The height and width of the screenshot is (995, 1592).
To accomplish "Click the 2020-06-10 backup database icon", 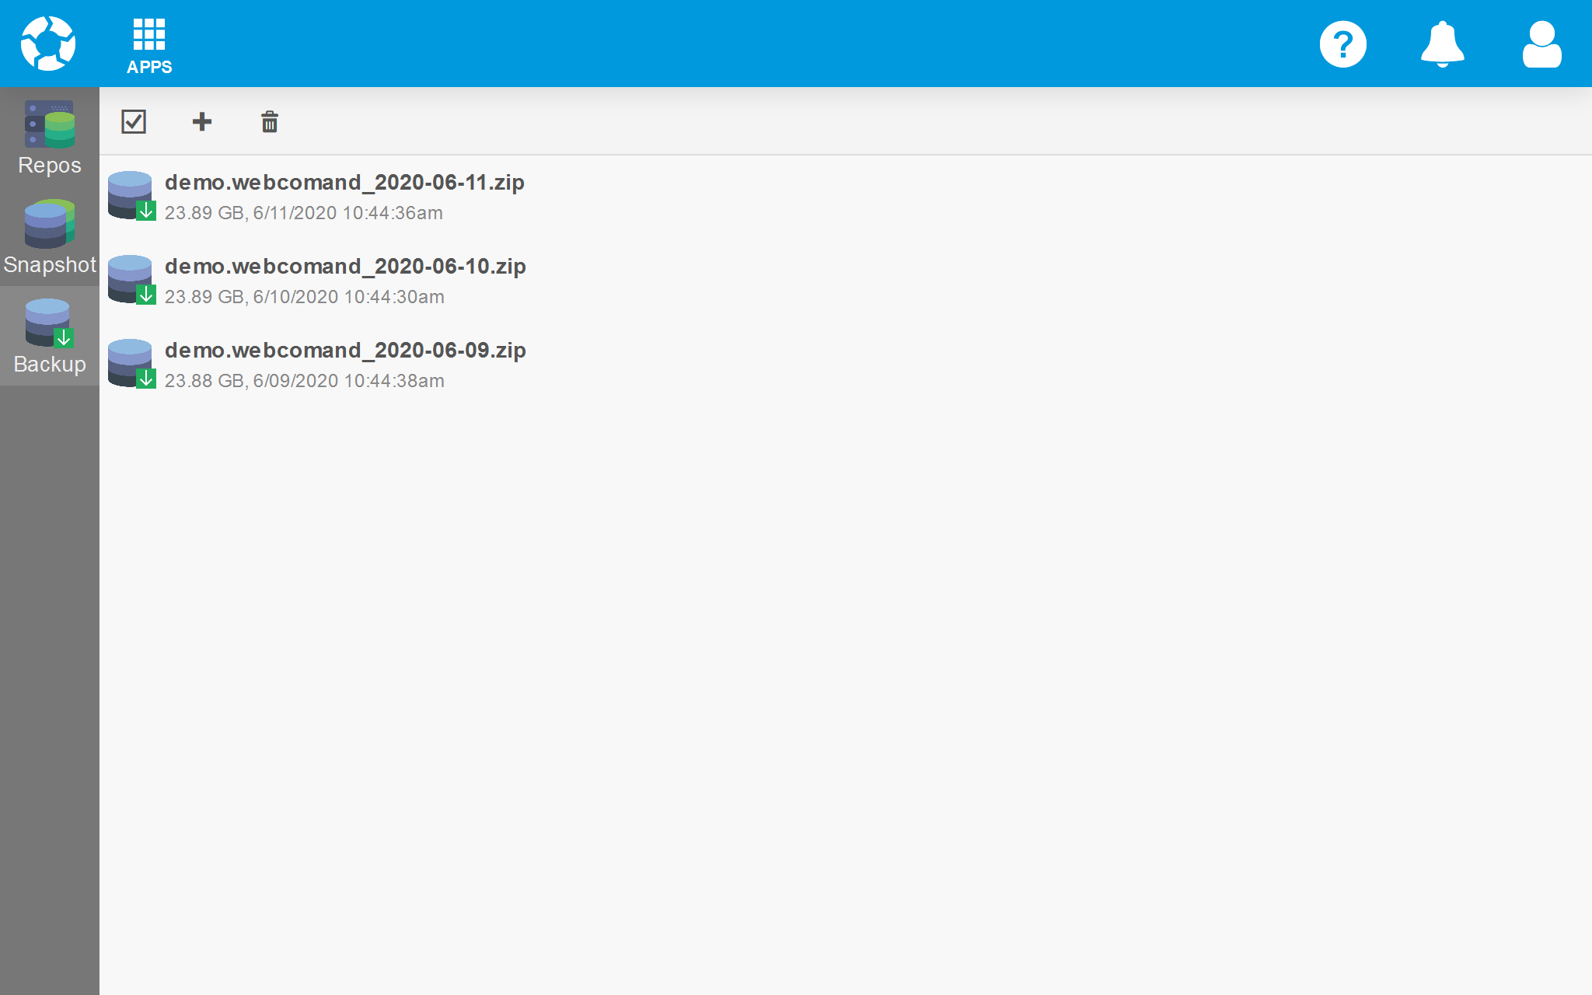I will coord(131,280).
